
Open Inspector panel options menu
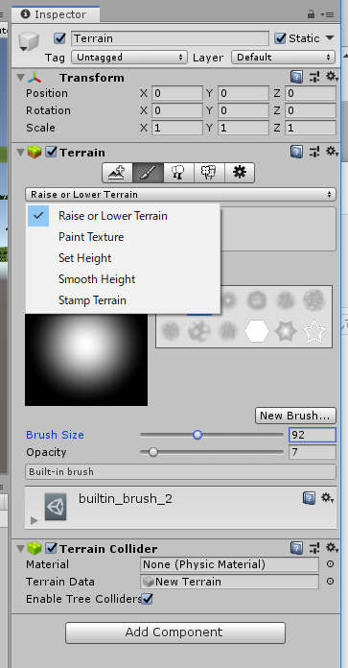point(327,14)
